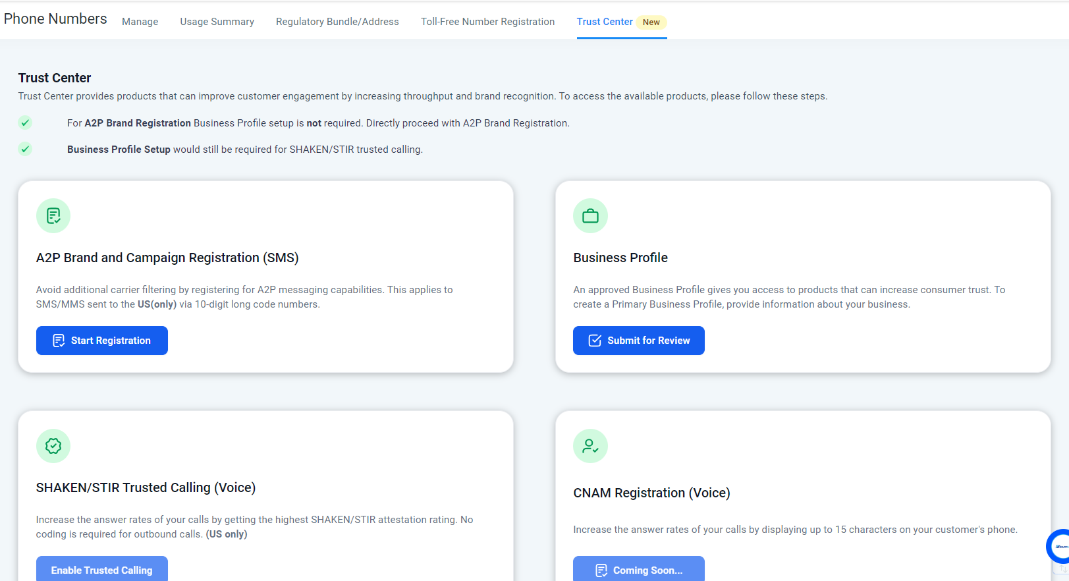
Task: Click the CNAM Registration user-check icon
Action: (590, 446)
